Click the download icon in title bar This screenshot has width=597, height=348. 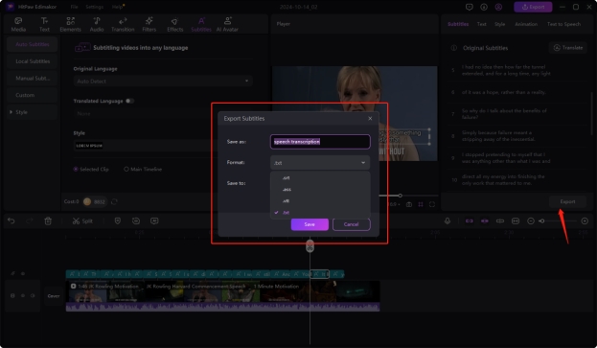pyautogui.click(x=484, y=7)
